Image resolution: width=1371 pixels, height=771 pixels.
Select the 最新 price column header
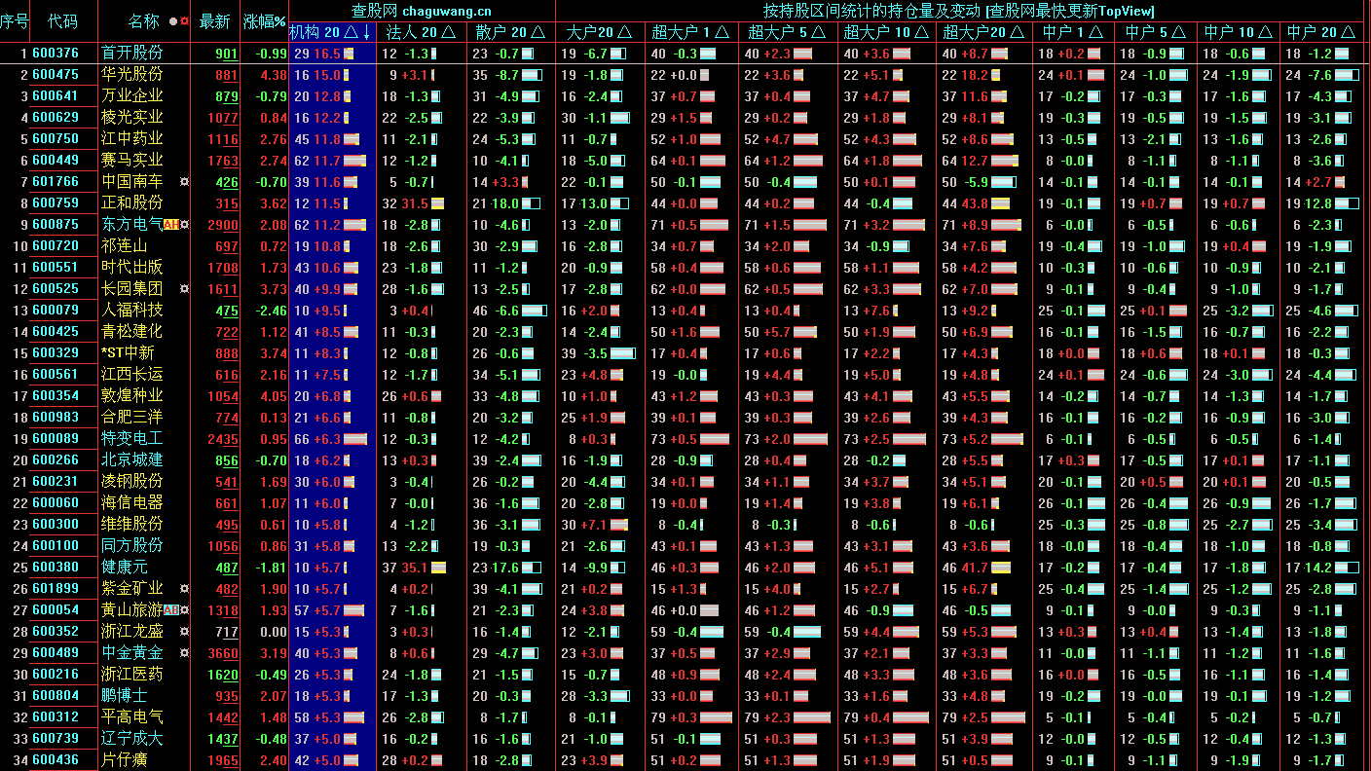click(215, 21)
